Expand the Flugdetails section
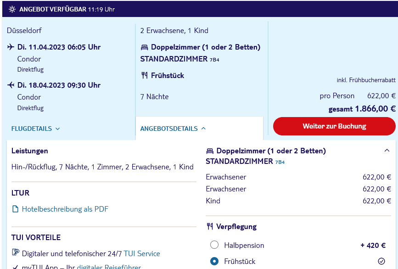 click(x=35, y=129)
